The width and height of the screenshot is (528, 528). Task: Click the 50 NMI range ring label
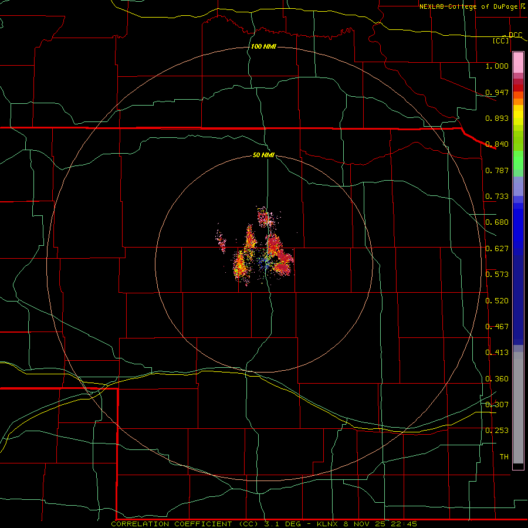(263, 155)
